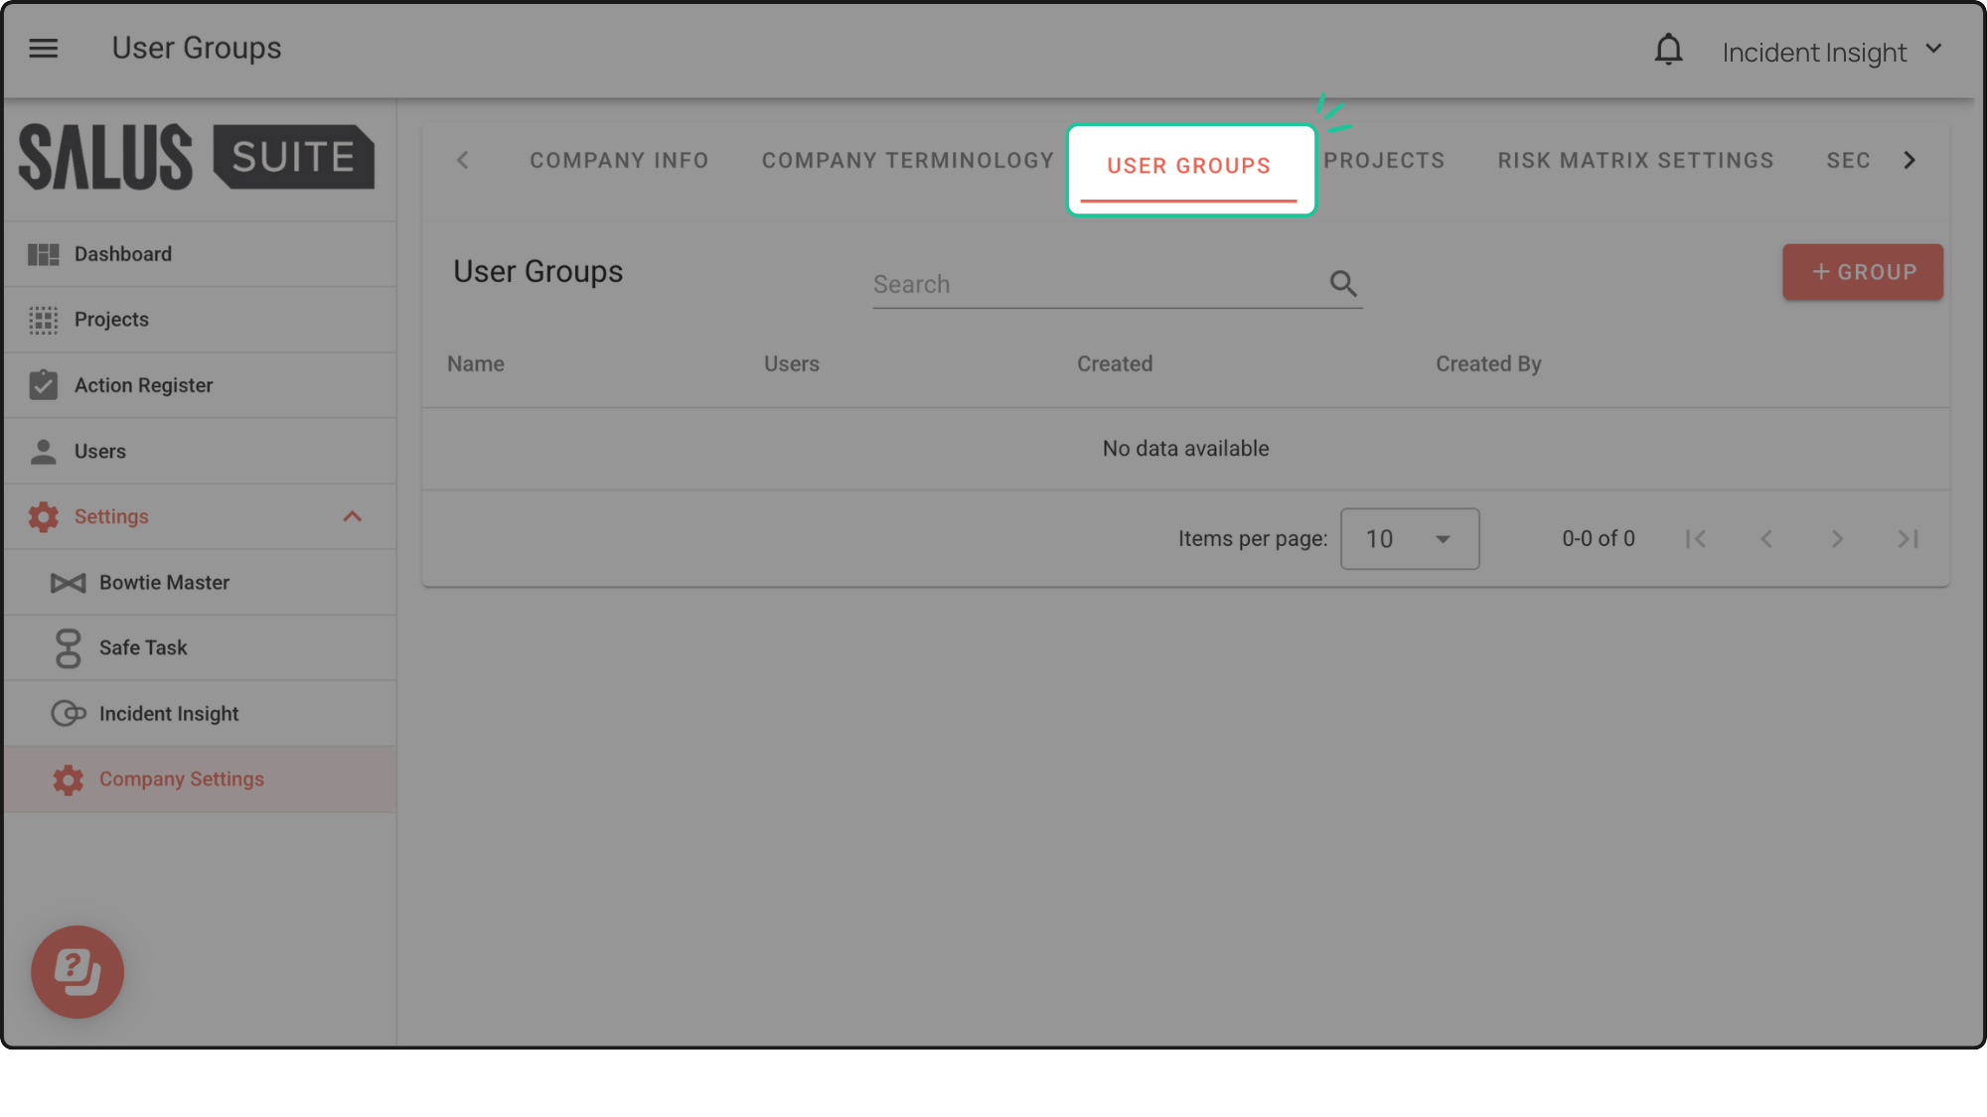Select the Company Terminology tab
This screenshot has width=1987, height=1117.
[x=907, y=161]
